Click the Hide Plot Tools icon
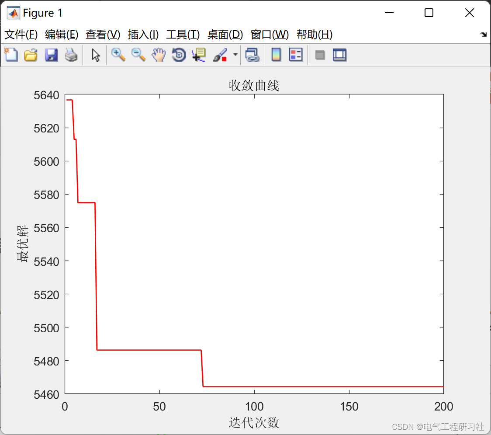 [x=320, y=55]
